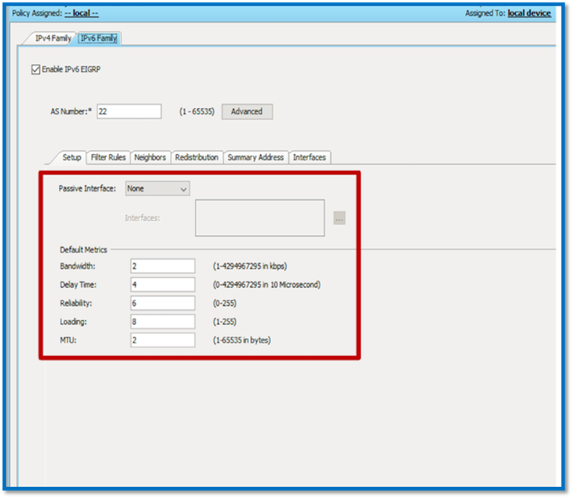Go to the Neighbors tab
573x499 pixels.
(x=150, y=158)
